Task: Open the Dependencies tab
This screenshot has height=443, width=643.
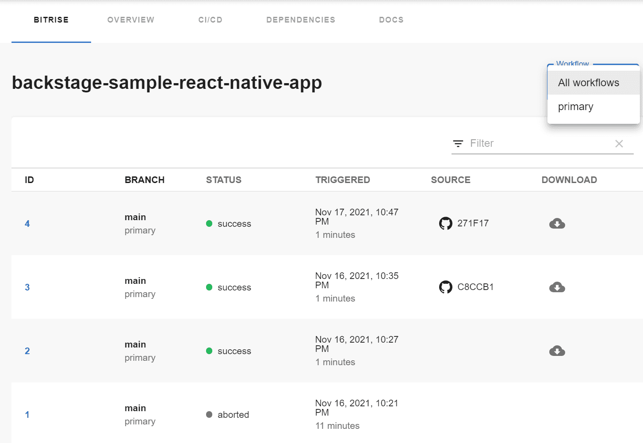Action: coord(301,20)
